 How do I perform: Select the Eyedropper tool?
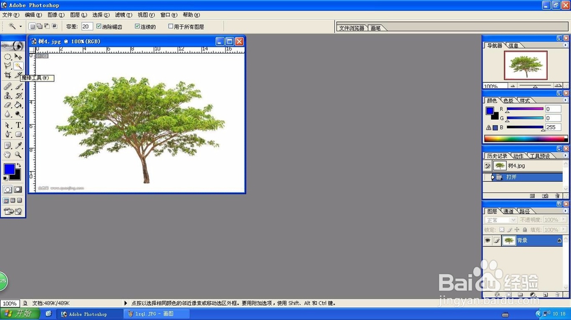tap(18, 146)
